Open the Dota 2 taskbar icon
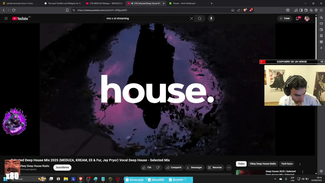The width and height of the screenshot is (325, 183). [x=118, y=179]
